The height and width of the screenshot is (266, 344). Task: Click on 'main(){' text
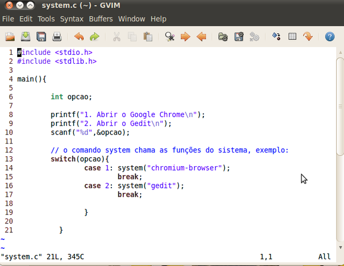(32, 79)
